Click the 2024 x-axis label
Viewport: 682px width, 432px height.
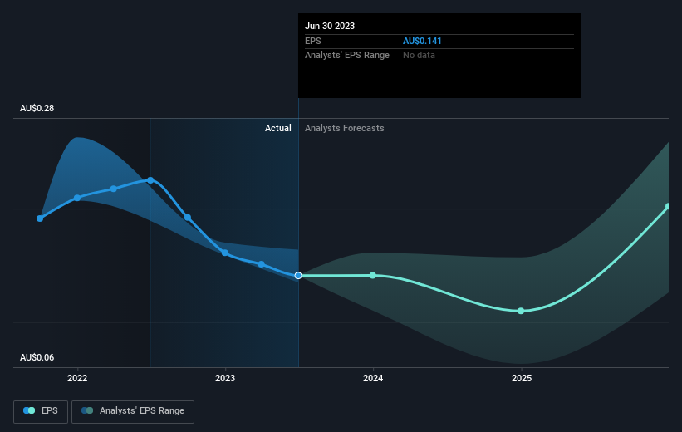click(x=373, y=378)
